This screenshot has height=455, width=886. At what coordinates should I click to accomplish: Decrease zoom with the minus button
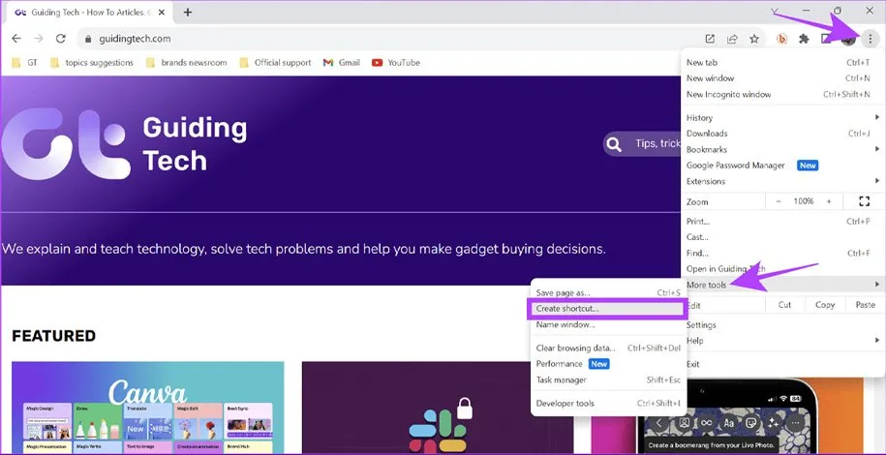(x=779, y=201)
